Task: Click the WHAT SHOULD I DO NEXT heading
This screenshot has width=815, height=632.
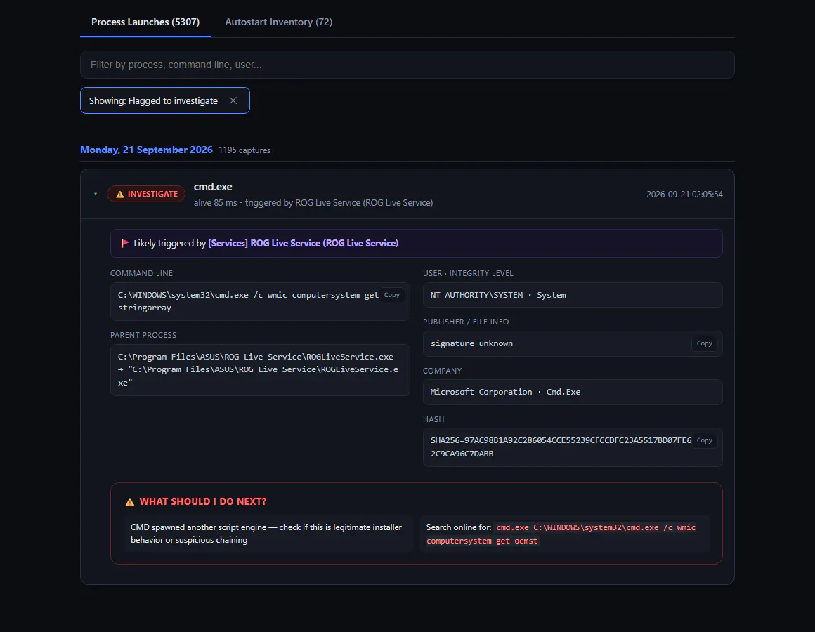Action: pyautogui.click(x=203, y=501)
